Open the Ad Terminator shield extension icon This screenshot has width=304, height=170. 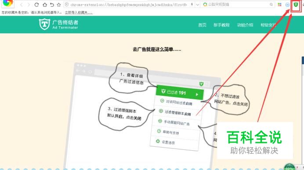pyautogui.click(x=296, y=4)
